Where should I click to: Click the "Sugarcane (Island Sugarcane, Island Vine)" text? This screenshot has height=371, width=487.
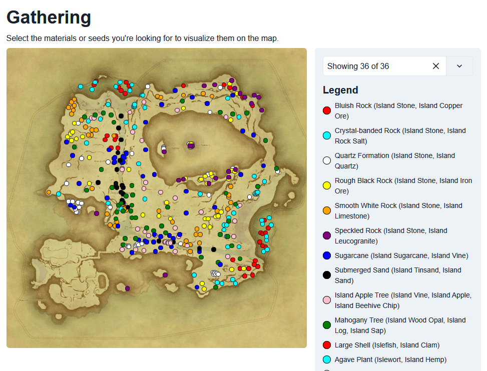[x=401, y=255]
